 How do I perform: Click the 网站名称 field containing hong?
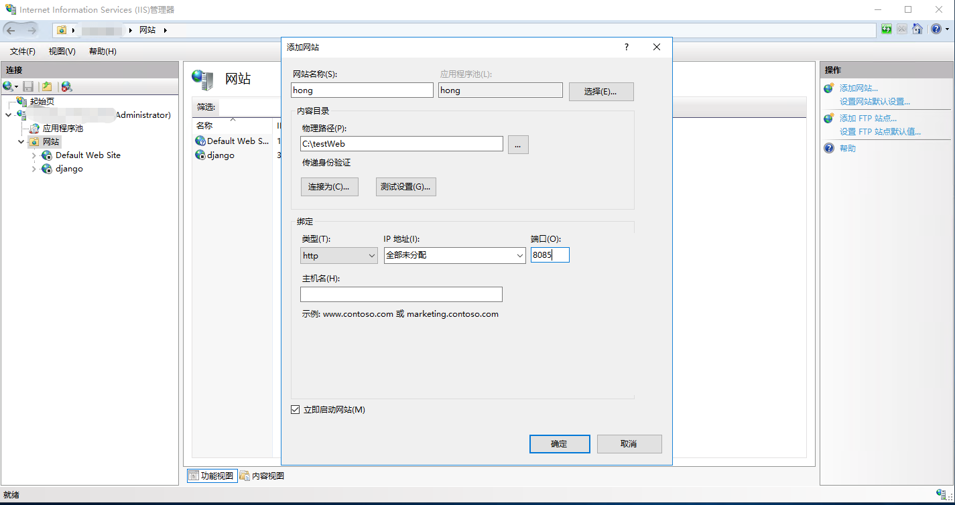click(363, 90)
